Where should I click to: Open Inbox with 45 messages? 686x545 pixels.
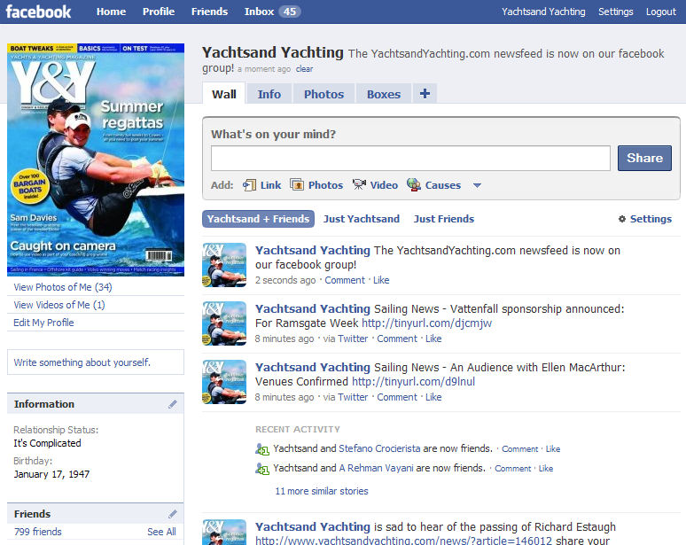(x=272, y=12)
